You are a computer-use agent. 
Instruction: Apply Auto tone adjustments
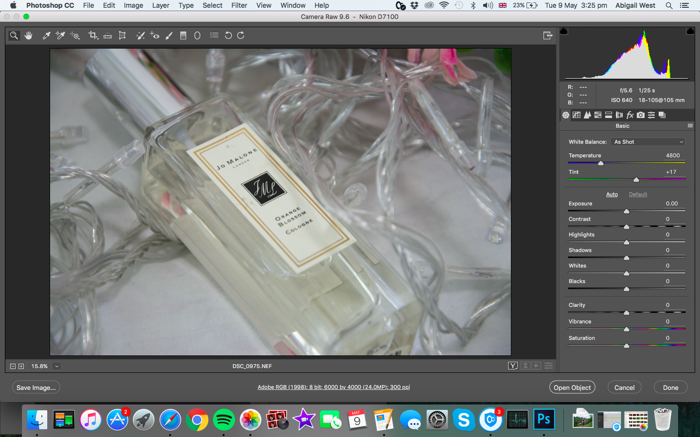tap(612, 194)
